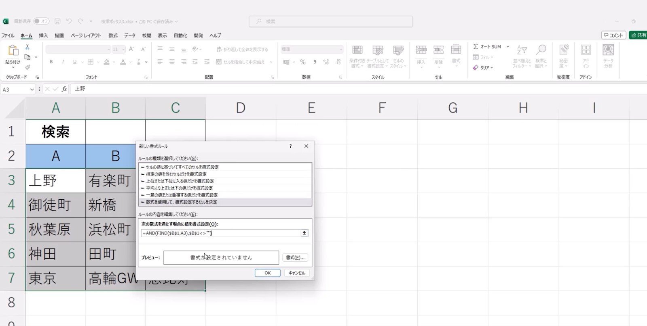Click the Comments (コメント) button
The image size is (647, 326).
pos(613,35)
